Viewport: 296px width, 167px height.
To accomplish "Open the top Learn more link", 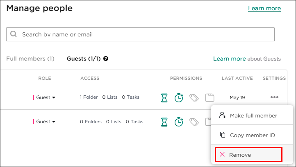I will point(264,9).
